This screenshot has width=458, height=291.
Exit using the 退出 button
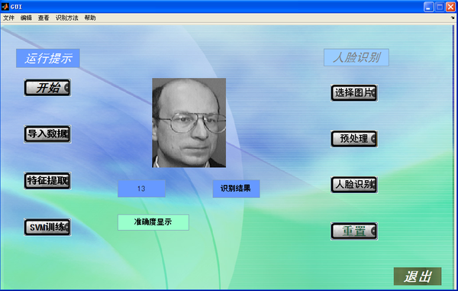(418, 276)
